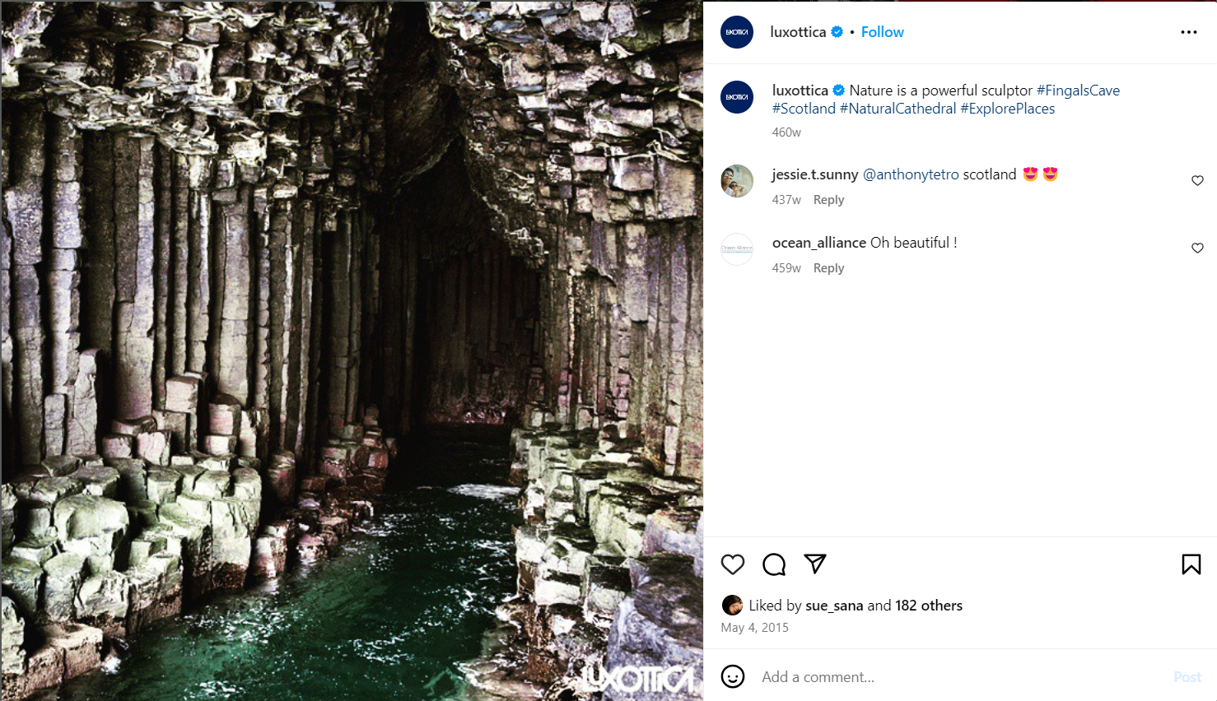The height and width of the screenshot is (701, 1217).
Task: View the 182 others who liked
Action: (x=929, y=606)
